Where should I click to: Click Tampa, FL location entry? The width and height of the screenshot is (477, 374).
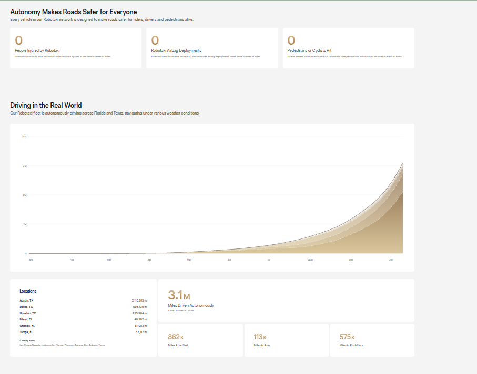click(x=83, y=332)
